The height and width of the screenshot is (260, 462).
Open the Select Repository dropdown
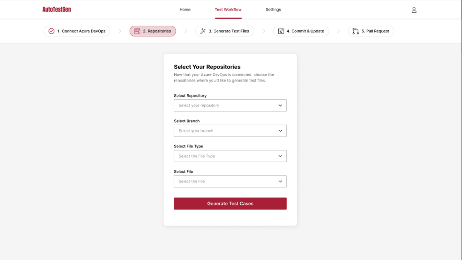point(230,105)
